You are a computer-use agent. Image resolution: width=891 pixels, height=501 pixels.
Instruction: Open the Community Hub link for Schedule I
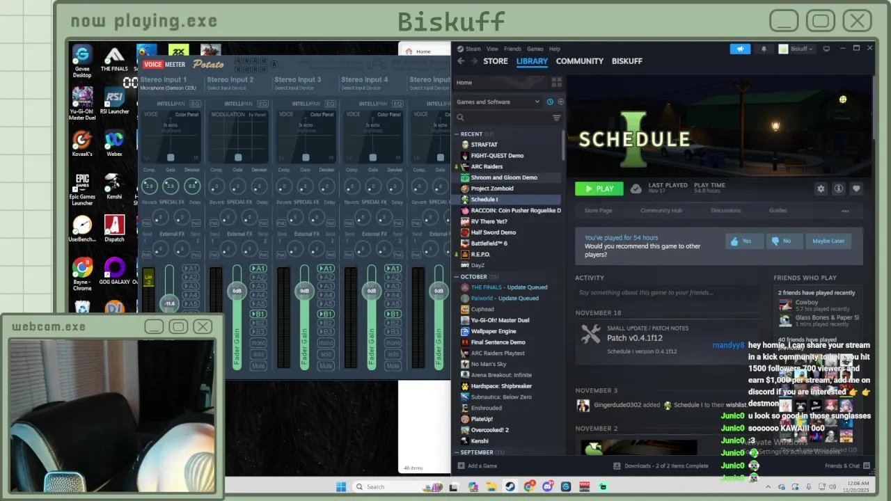[661, 210]
